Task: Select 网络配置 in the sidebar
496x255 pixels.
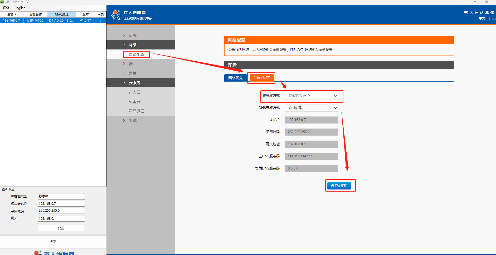Action: pos(136,54)
